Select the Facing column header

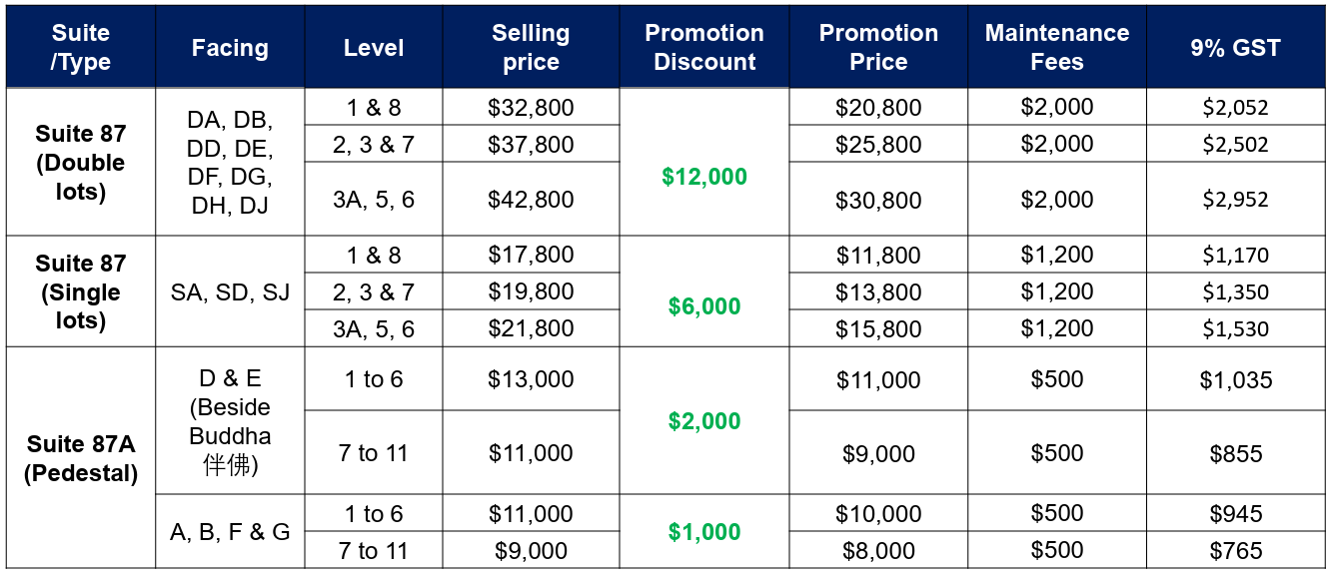tap(230, 47)
